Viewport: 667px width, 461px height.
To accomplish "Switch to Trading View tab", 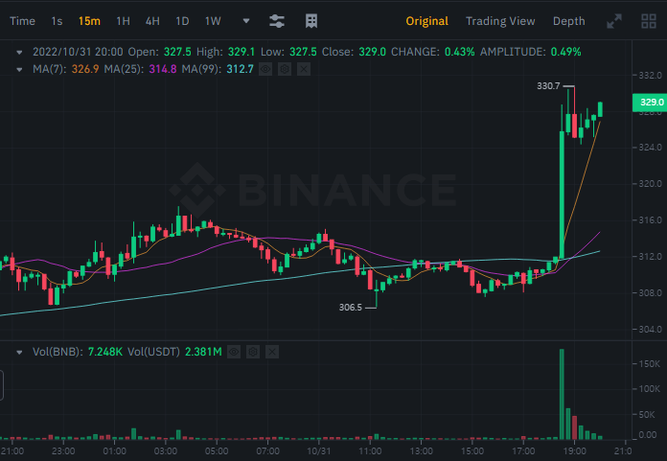I will pos(500,20).
